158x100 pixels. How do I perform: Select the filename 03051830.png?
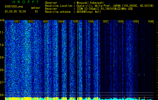point(14,7)
